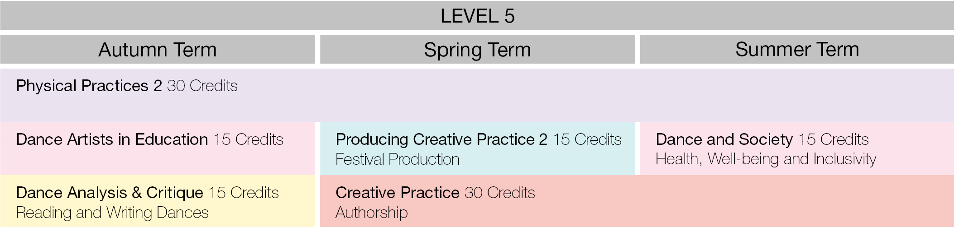Select the Spring Term column header

coord(477,50)
